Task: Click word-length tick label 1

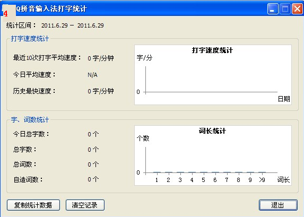Action: pos(157,180)
